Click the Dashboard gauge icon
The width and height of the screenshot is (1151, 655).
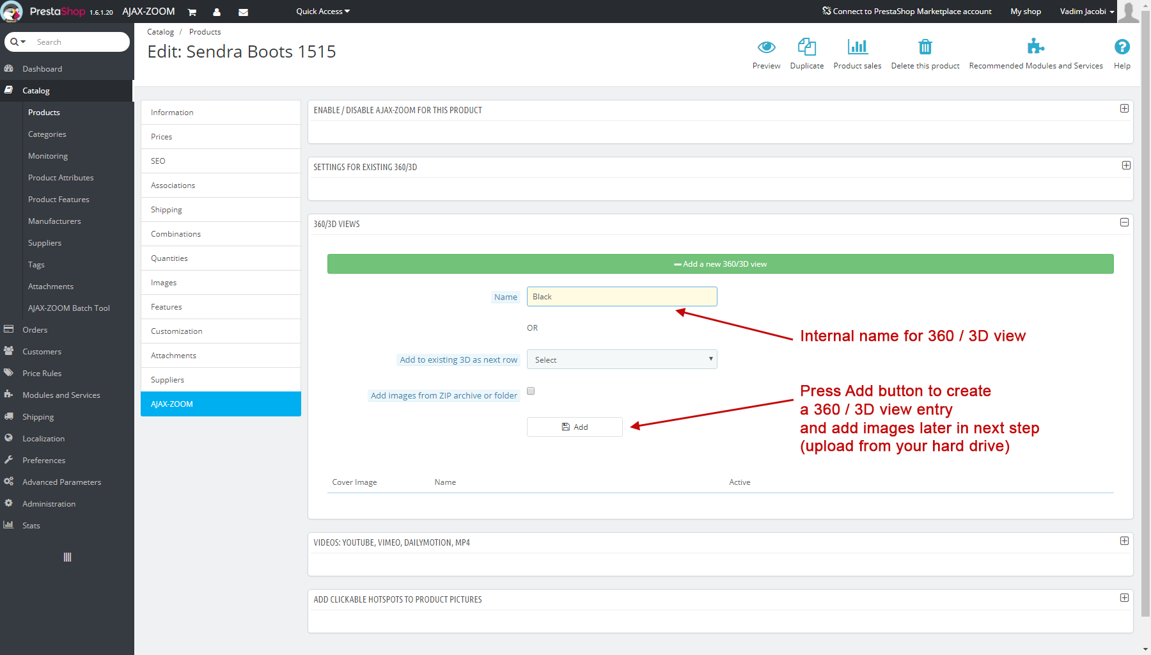point(9,68)
